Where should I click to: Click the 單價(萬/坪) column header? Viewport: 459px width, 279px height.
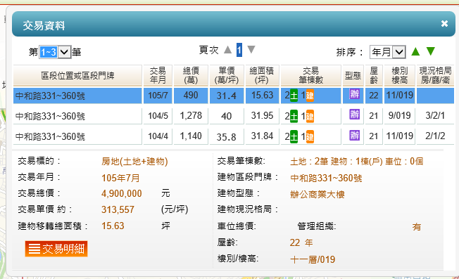click(x=227, y=76)
